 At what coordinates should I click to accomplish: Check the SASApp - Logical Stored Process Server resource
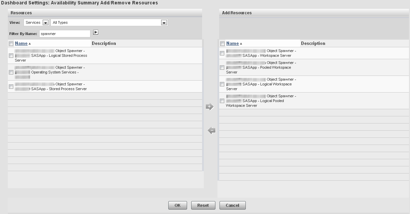11,55
